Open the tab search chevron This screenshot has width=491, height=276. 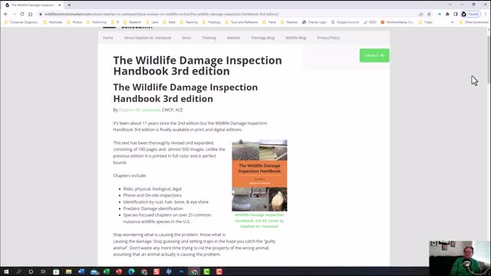tap(450, 5)
